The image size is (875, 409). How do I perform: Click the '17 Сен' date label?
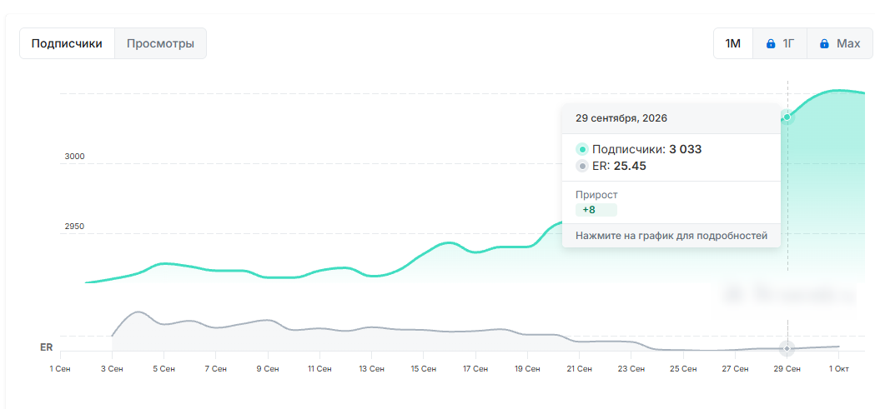click(x=475, y=369)
